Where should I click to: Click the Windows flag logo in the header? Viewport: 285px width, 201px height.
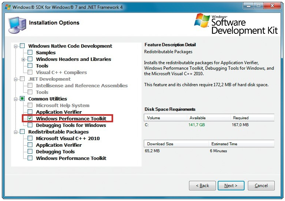click(202, 20)
